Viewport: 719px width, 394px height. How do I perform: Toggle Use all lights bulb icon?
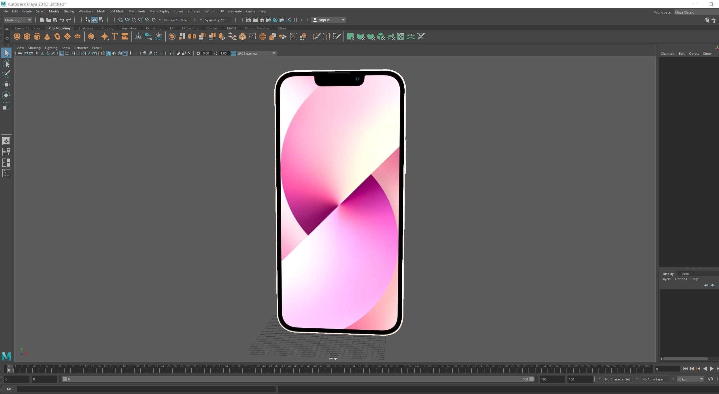(x=131, y=53)
